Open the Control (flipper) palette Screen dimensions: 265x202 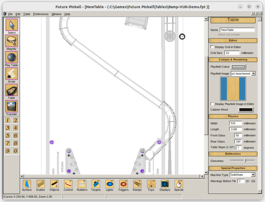point(68,184)
